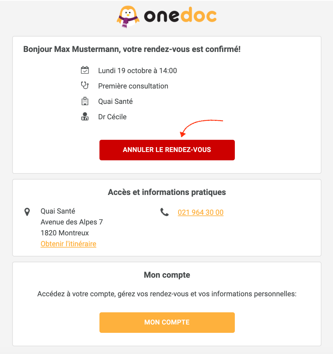
Task: Click the Mon compte section heading
Action: pyautogui.click(x=167, y=275)
